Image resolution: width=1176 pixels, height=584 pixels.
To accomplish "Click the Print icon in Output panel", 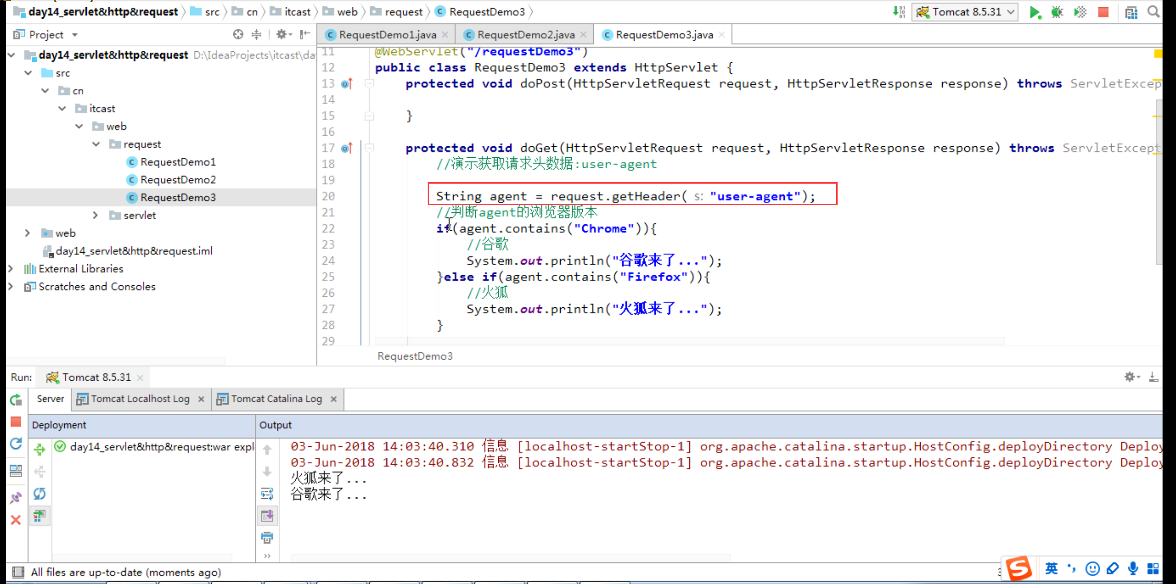I will (x=267, y=537).
